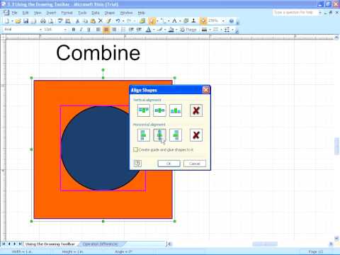Cancel the Align Shapes dialog
Image resolution: width=340 pixels, height=255 pixels.
click(x=195, y=164)
